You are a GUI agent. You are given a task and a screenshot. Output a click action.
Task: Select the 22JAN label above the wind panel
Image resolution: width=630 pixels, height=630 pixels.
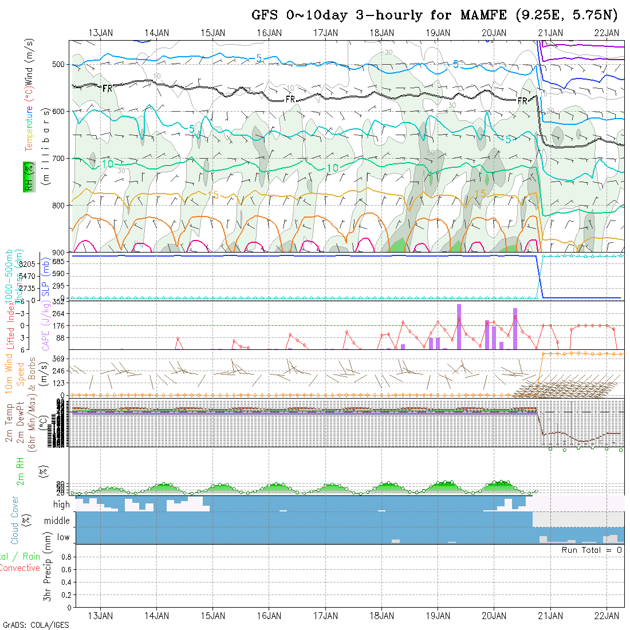tap(607, 33)
